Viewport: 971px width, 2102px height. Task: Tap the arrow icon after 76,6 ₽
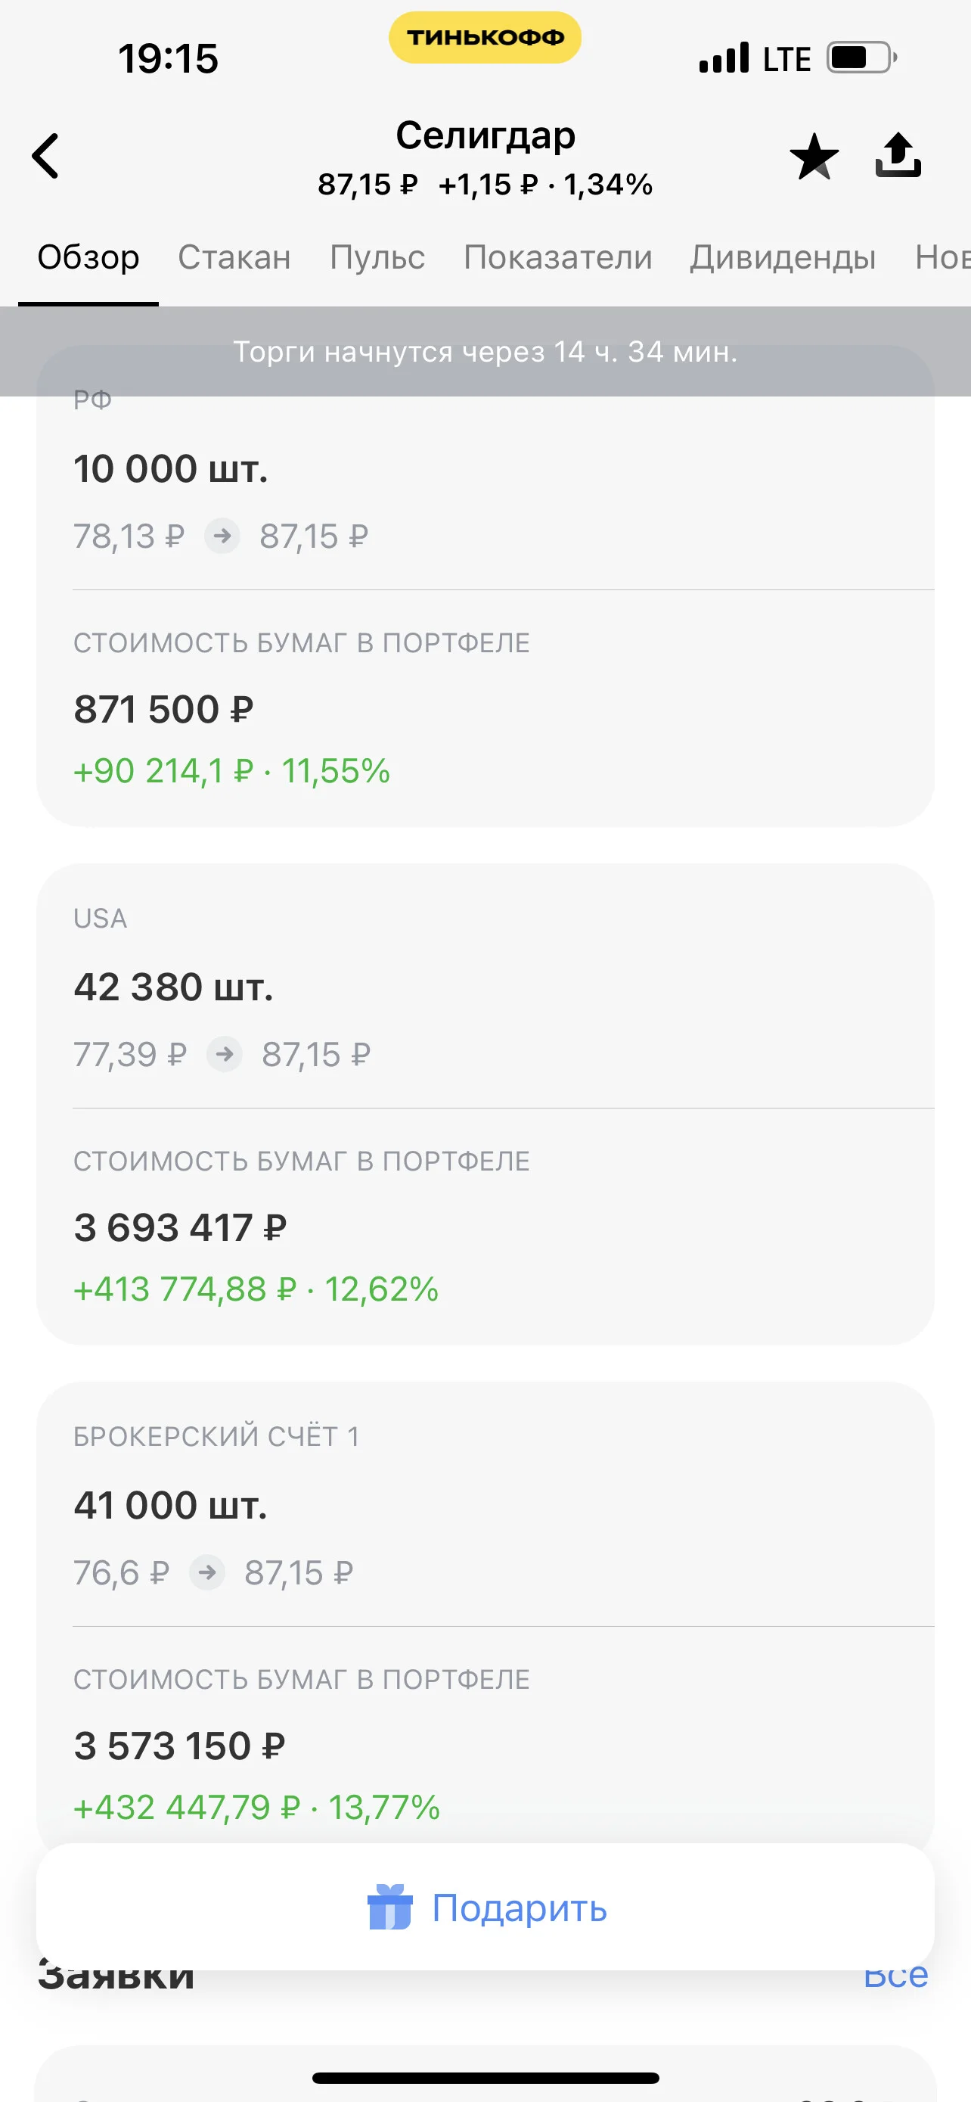[x=207, y=1572]
